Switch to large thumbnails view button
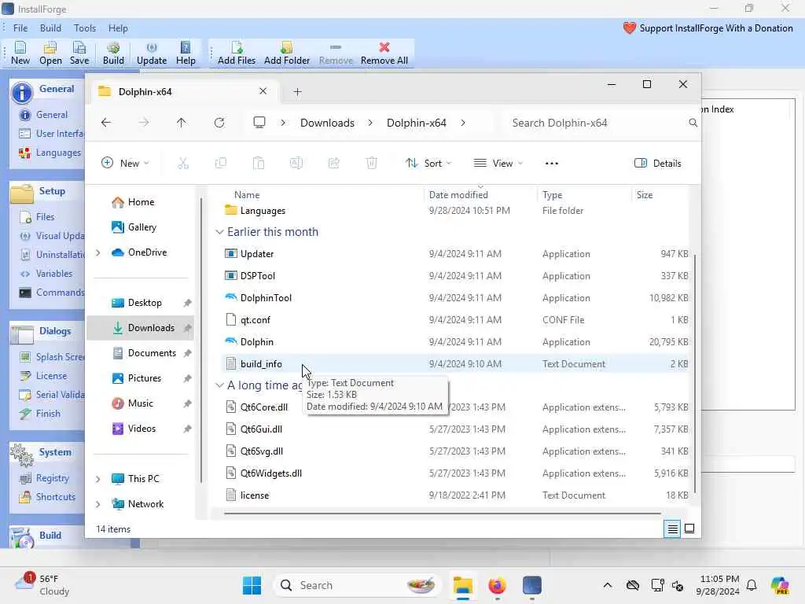This screenshot has width=805, height=604. pos(689,528)
